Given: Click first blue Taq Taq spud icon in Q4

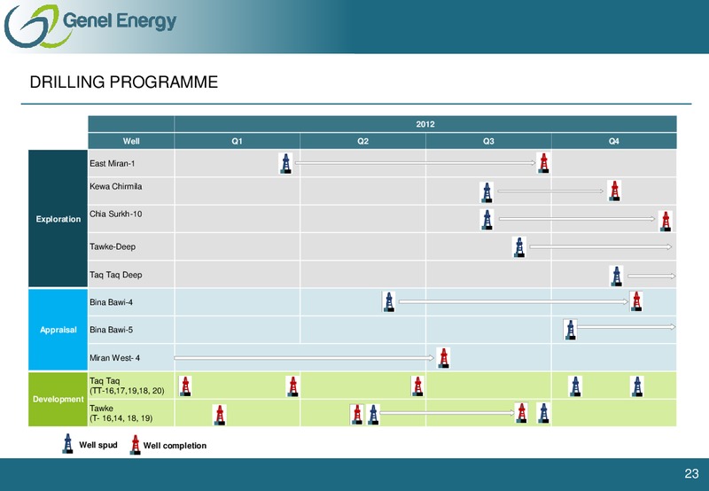Looking at the screenshot, I should (575, 386).
